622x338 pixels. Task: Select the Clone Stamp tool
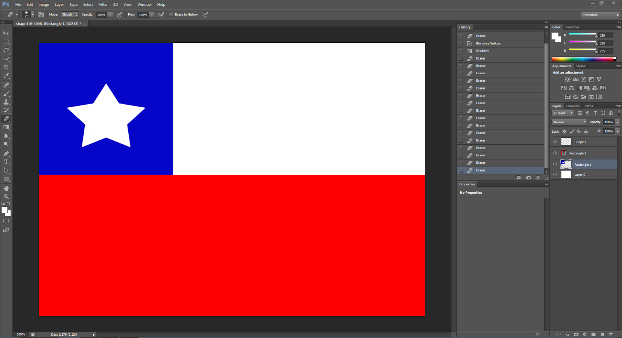[6, 102]
